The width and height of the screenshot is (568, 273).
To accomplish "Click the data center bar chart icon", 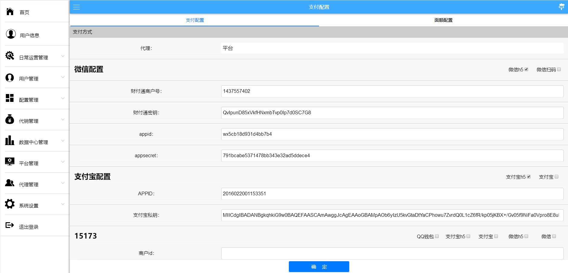I will pos(10,141).
